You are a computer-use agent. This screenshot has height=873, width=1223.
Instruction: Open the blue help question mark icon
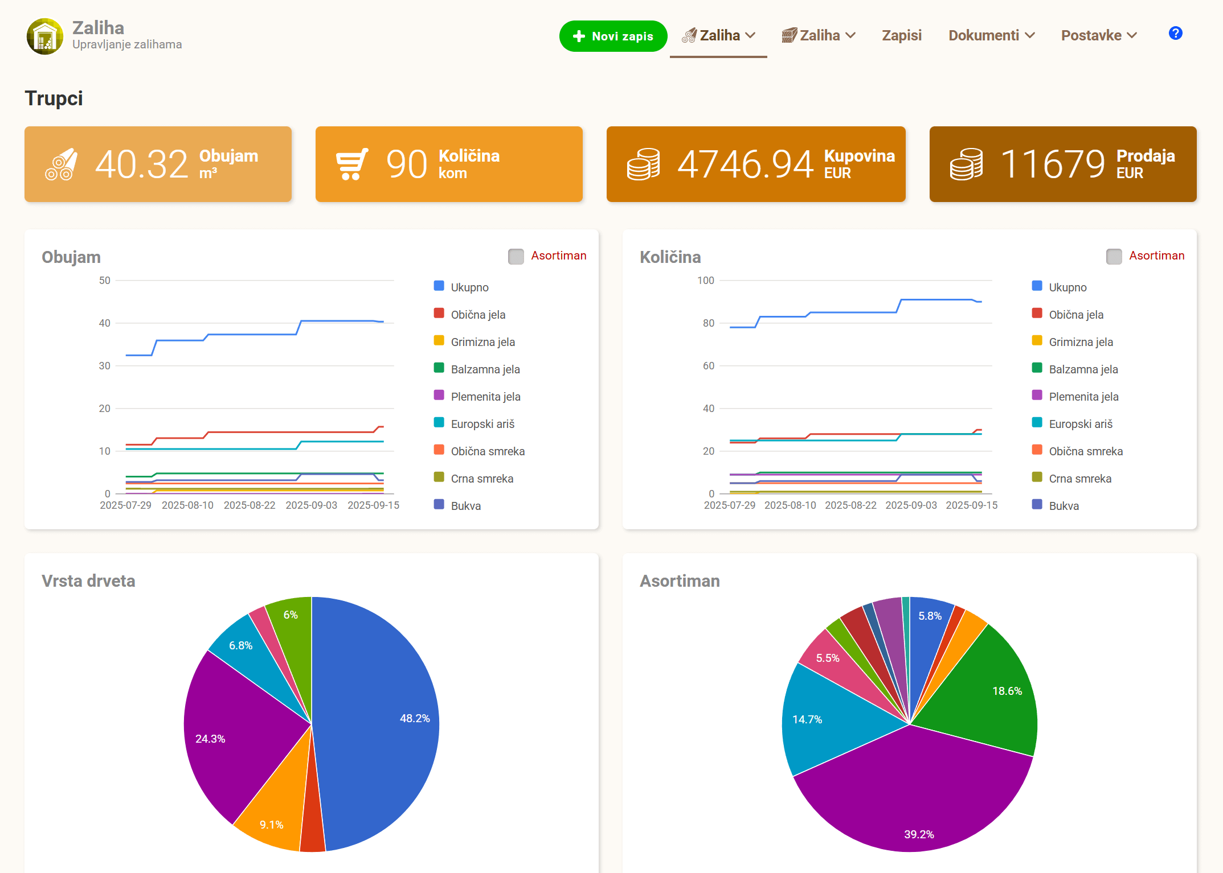[1175, 33]
